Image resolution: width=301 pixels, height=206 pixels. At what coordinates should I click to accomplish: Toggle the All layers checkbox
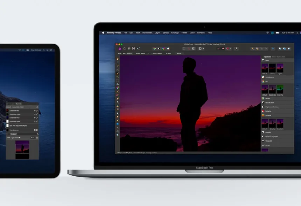tap(166, 53)
